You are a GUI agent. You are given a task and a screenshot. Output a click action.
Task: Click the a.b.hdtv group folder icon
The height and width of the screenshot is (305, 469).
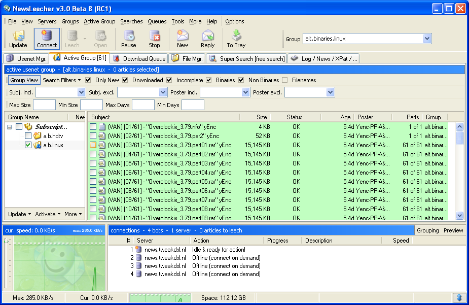(37, 136)
